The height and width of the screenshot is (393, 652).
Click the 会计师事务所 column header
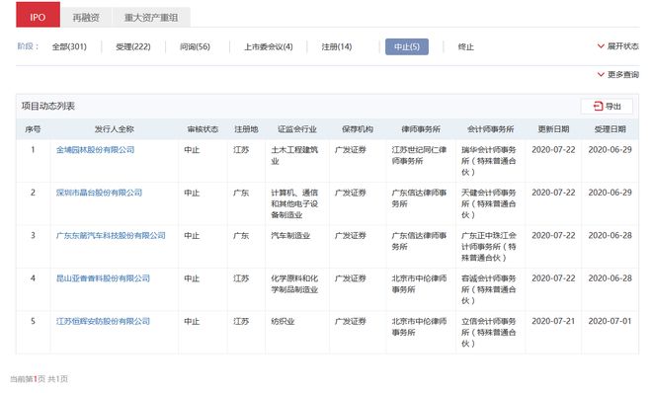tap(491, 129)
